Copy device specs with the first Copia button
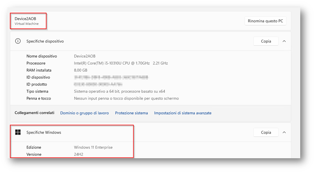315x173 pixels. [x=266, y=41]
